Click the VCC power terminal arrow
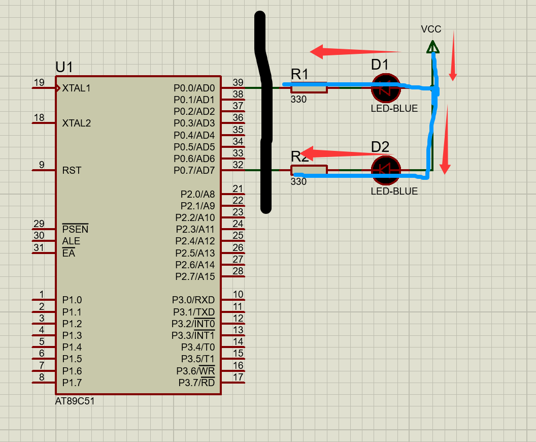This screenshot has width=536, height=442. 432,47
